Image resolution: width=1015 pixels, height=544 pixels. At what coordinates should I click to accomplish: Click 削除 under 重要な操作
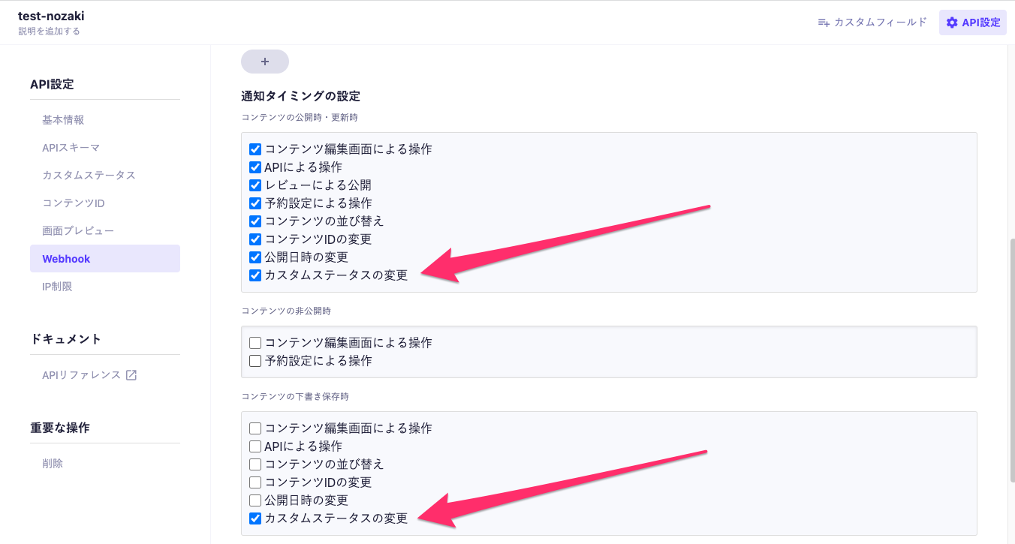click(x=53, y=464)
